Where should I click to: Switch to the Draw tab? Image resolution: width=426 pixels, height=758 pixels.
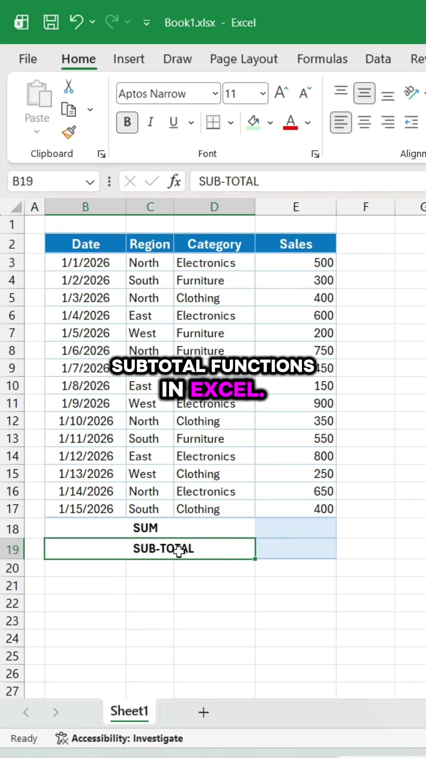coord(177,59)
